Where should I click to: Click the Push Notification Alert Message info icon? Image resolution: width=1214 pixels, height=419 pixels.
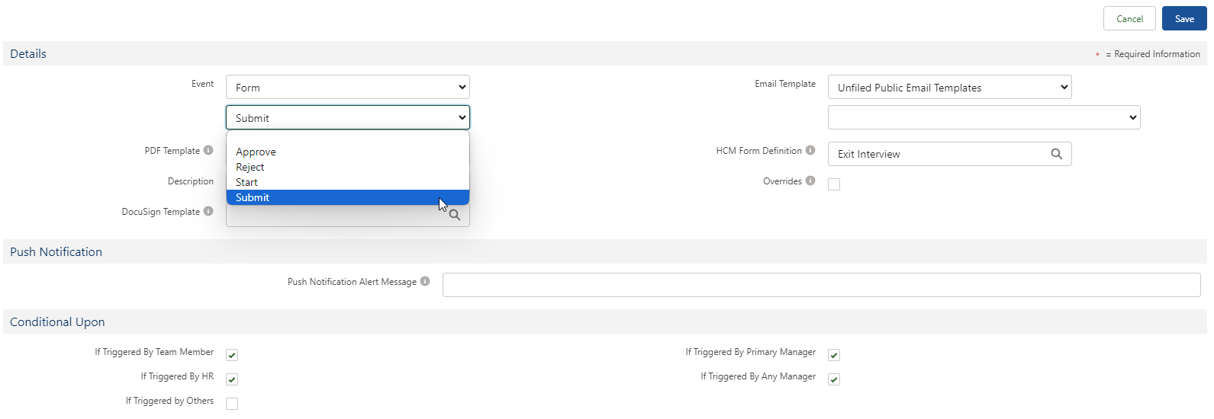425,282
